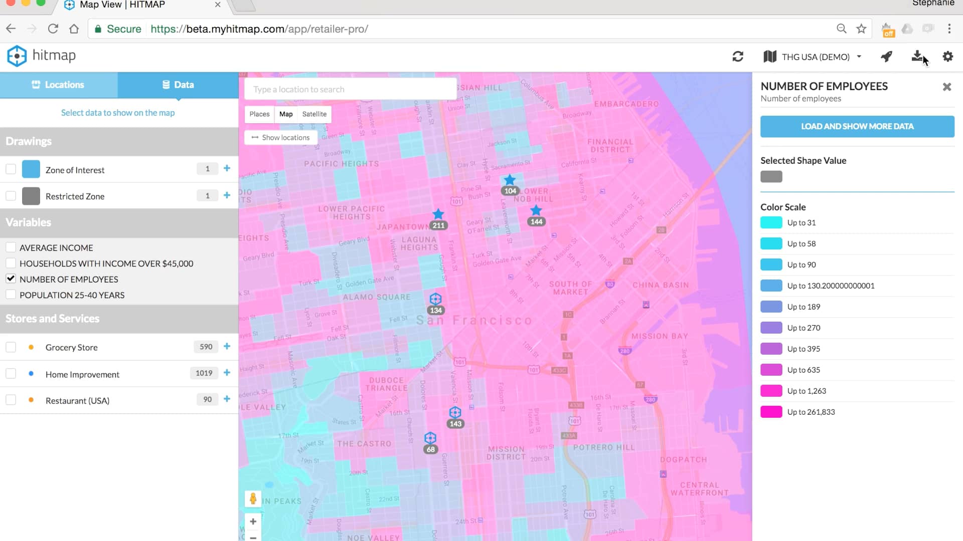This screenshot has height=541, width=963.
Task: Click star marker labeled 104 on map
Action: pyautogui.click(x=510, y=180)
